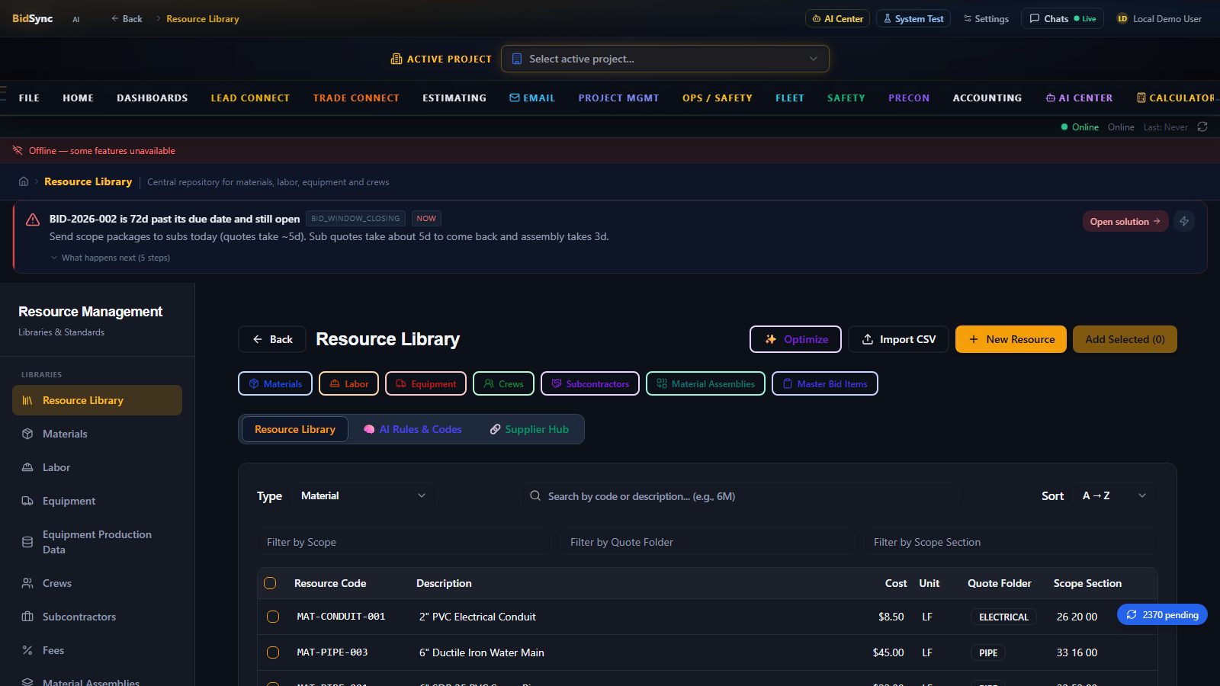Viewport: 1220px width, 686px height.
Task: Click the Back button beside Resource Library heading
Action: point(272,339)
